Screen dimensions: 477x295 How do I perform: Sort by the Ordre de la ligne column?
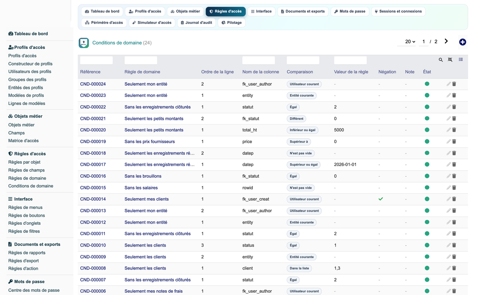point(217,72)
